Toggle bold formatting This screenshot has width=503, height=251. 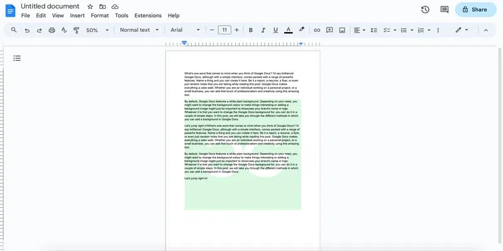tap(251, 30)
